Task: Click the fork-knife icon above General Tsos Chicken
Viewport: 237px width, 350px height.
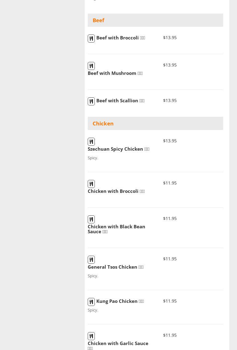Action: 91,260
